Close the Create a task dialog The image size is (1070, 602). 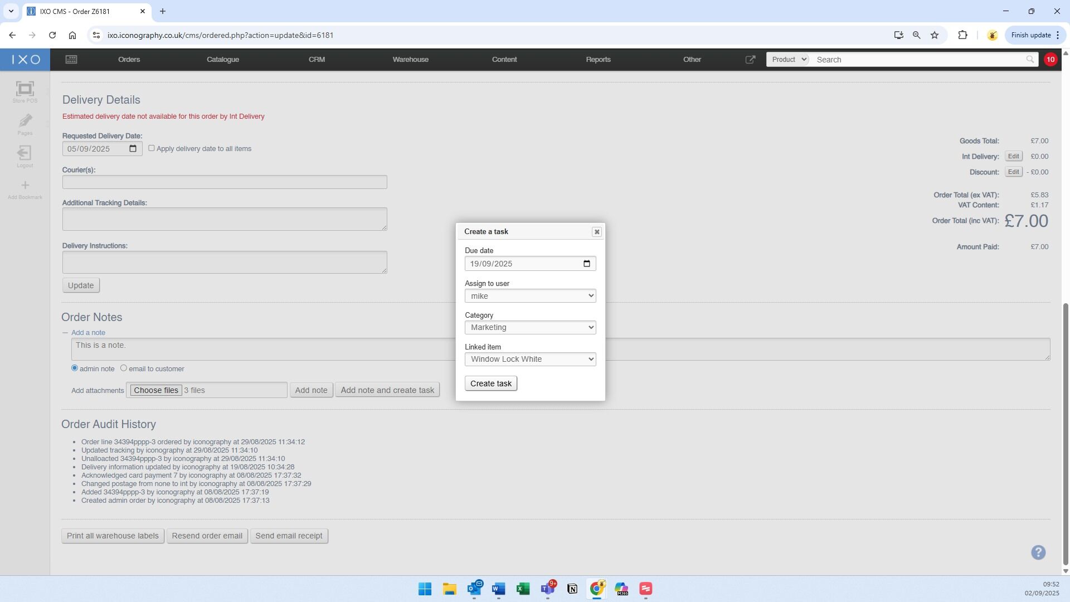(596, 232)
